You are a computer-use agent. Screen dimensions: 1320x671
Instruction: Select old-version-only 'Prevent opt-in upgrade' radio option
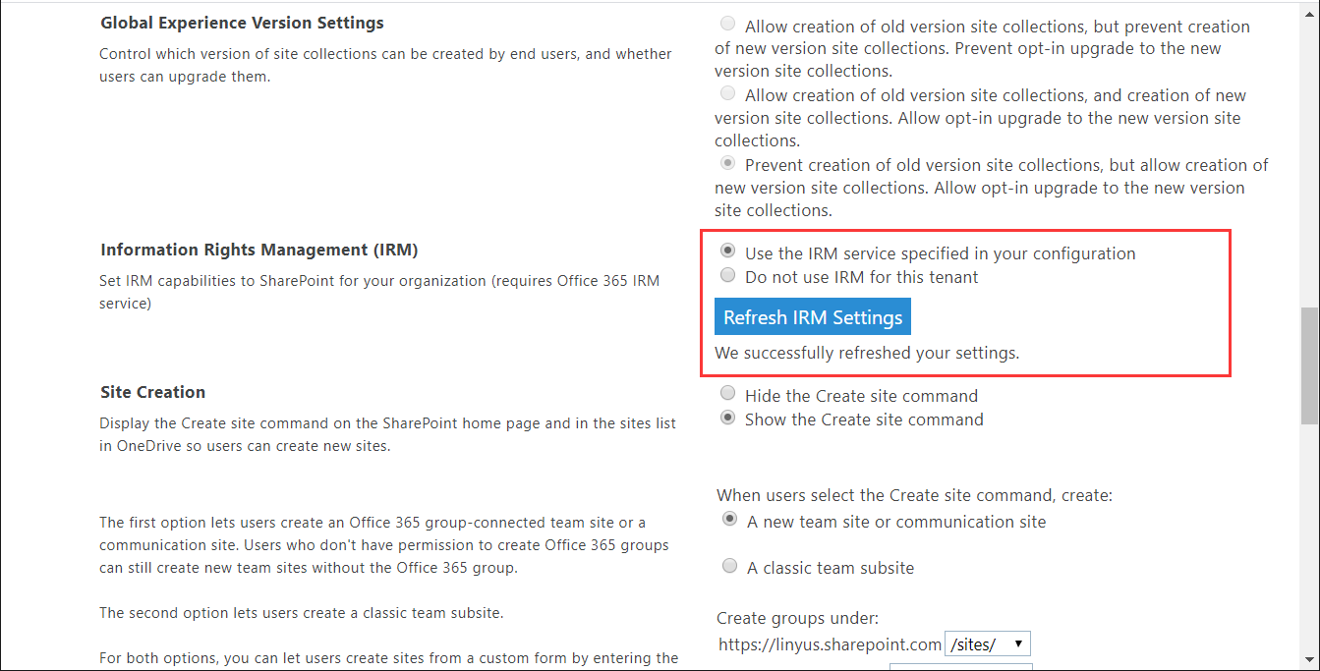[727, 25]
